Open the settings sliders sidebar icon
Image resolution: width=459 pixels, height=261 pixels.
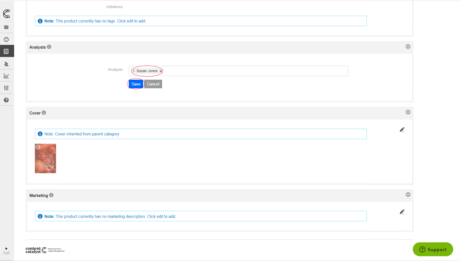tap(6, 88)
